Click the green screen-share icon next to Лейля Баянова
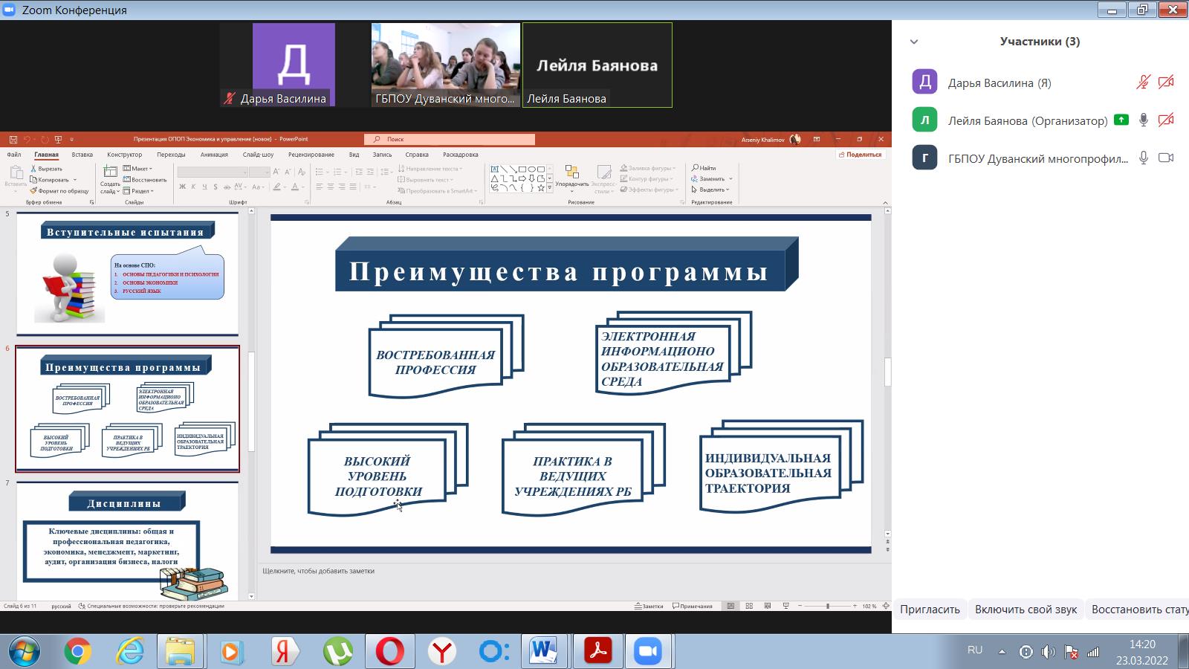1189x669 pixels. [x=1121, y=120]
